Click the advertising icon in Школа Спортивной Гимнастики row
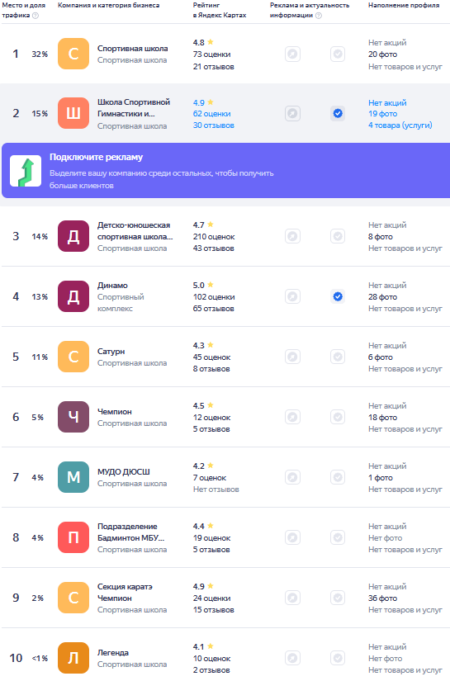 coord(293,114)
